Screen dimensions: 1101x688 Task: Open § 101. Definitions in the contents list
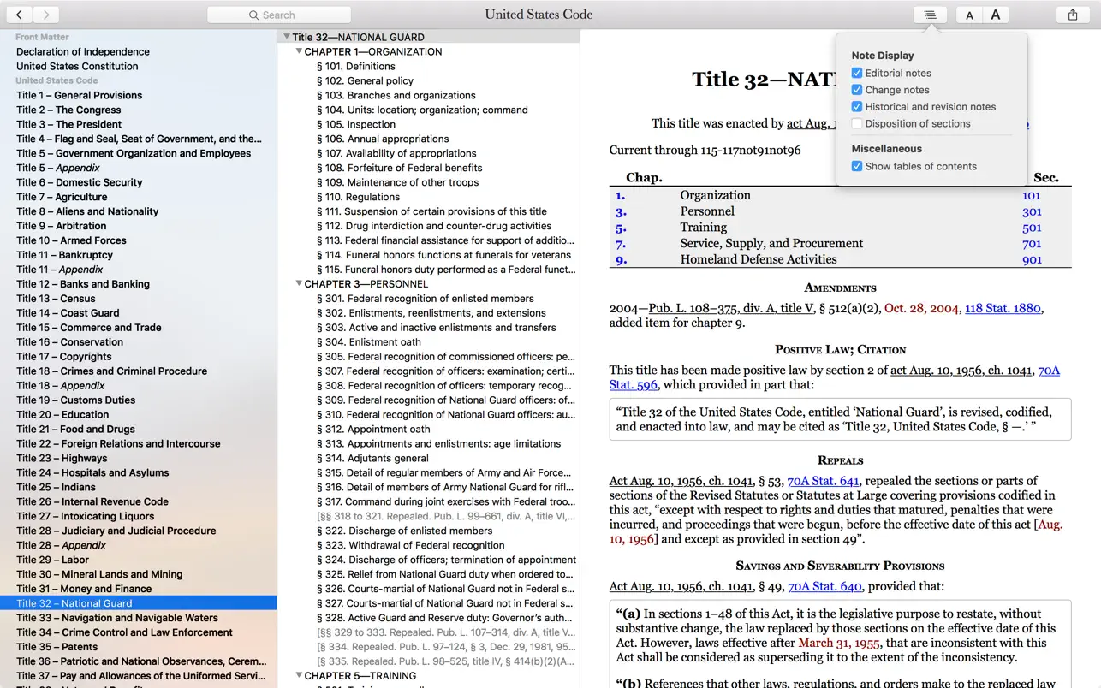tap(355, 66)
